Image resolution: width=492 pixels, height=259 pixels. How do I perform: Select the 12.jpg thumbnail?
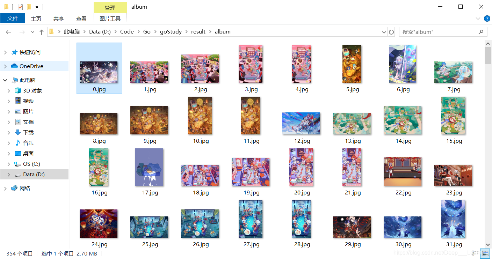click(x=301, y=123)
